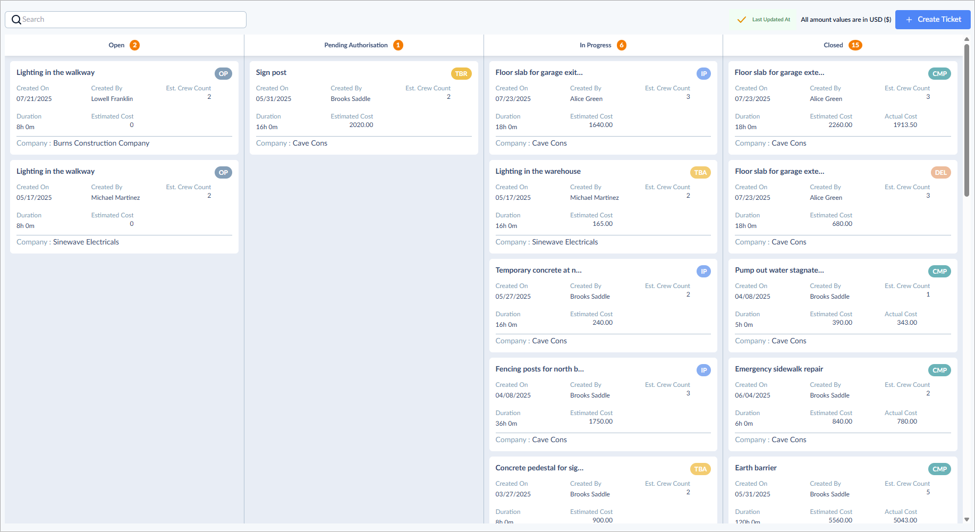This screenshot has height=532, width=975.
Task: Click the scrollbar down arrow
Action: click(966, 519)
